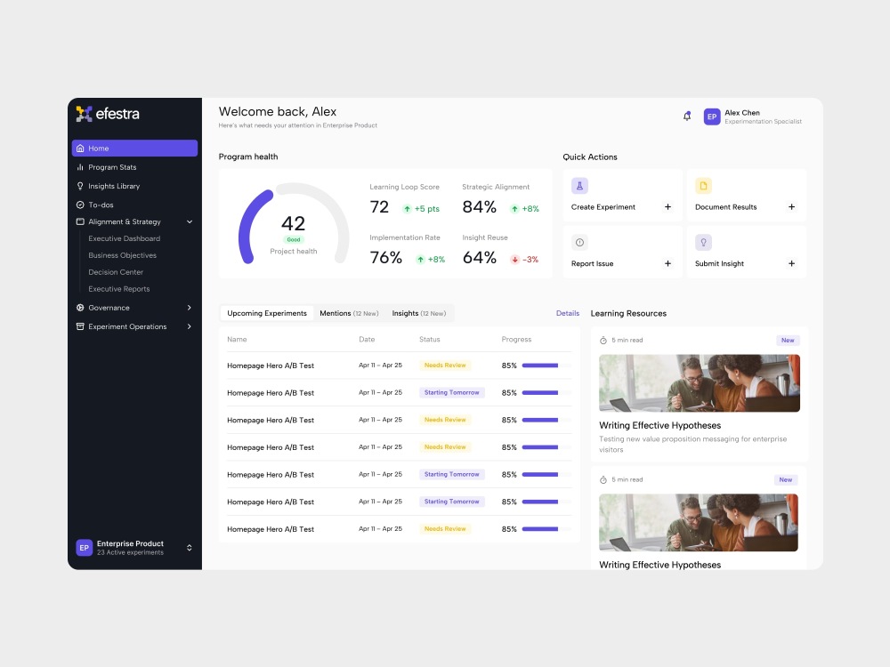Viewport: 890px width, 667px height.
Task: Click the plus on Report Issue card
Action: [668, 263]
